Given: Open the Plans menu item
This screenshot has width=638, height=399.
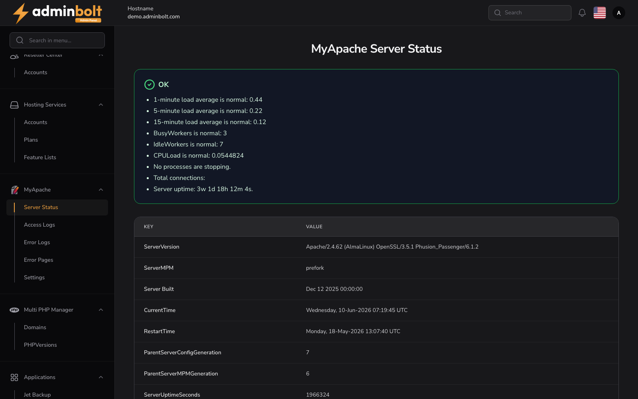Looking at the screenshot, I should 31,140.
